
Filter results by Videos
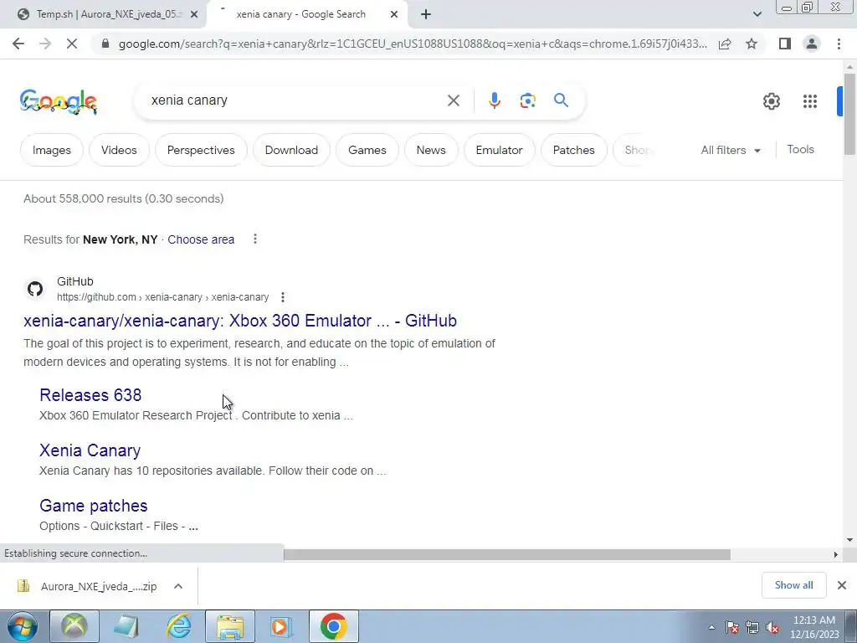click(x=119, y=150)
